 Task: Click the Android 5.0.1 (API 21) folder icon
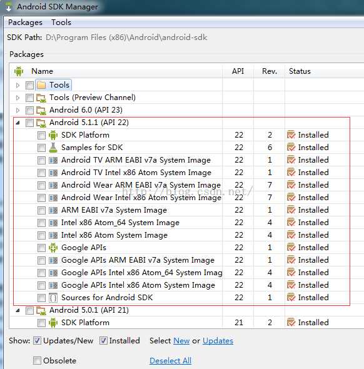point(41,310)
